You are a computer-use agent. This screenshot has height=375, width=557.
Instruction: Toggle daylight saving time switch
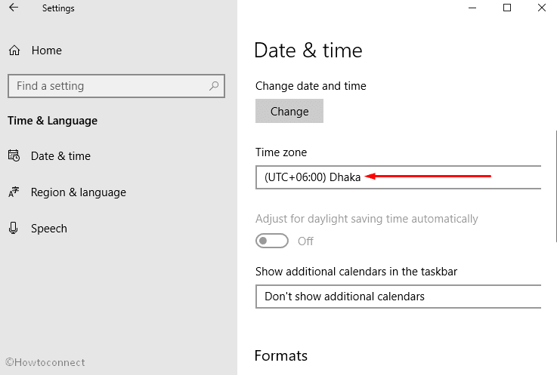click(272, 241)
